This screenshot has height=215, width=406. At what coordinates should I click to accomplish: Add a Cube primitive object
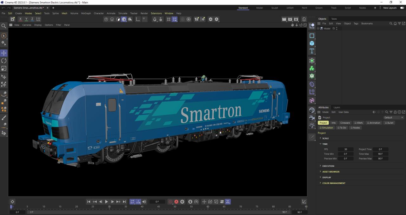[312, 43]
